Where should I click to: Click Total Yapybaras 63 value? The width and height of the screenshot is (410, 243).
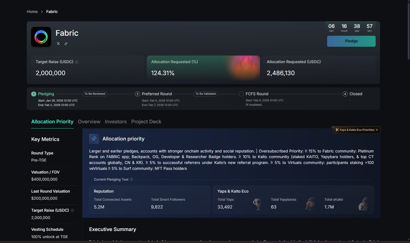click(274, 207)
